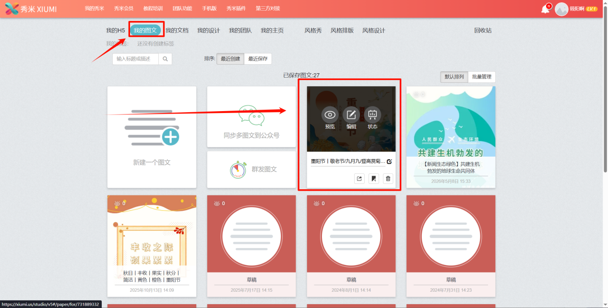The image size is (608, 308).
Task: Open draft card dated 2024年7月31日
Action: point(451,246)
